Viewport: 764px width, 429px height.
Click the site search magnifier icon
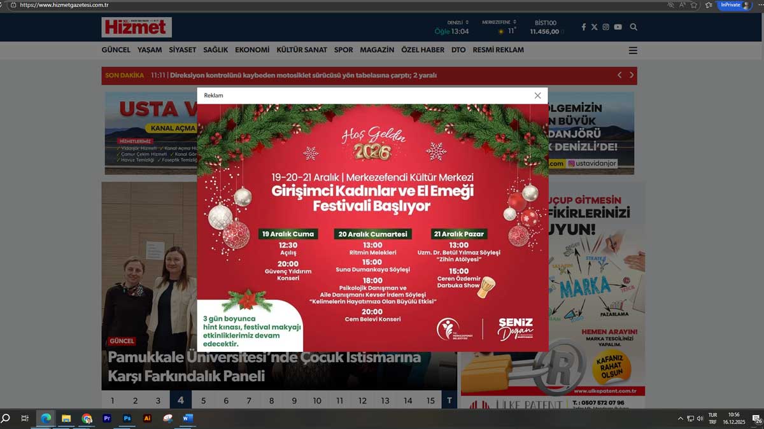coord(633,27)
